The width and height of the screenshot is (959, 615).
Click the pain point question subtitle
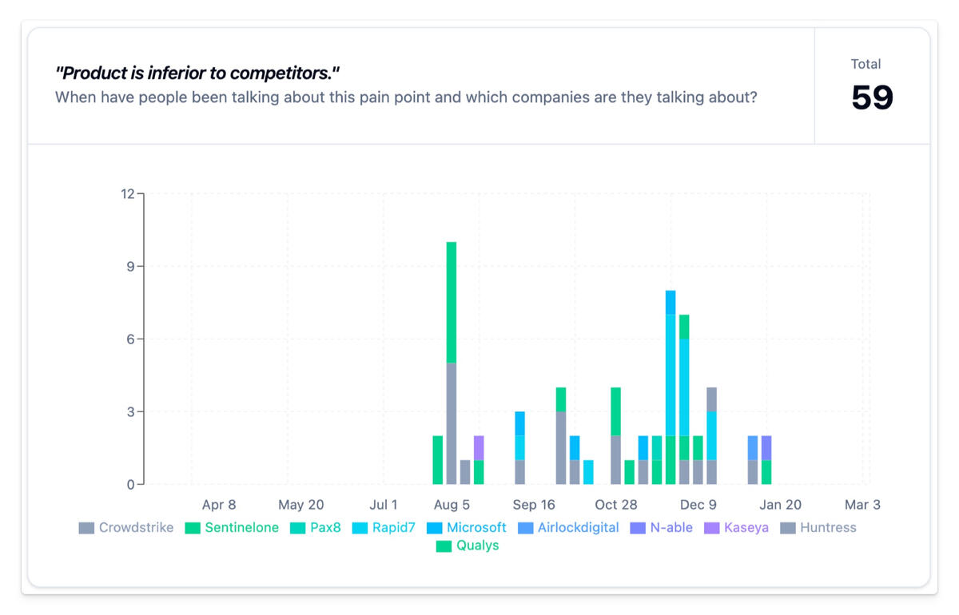click(406, 97)
